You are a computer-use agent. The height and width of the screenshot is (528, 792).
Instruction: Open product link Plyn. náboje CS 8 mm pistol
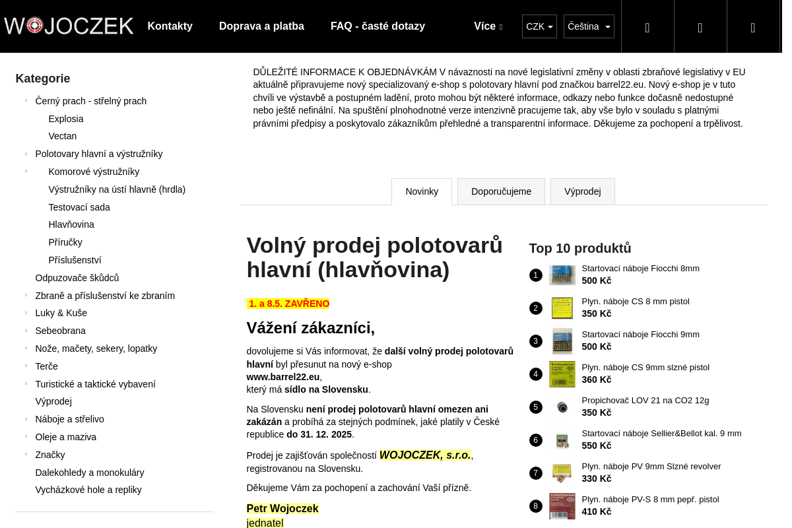pos(636,302)
